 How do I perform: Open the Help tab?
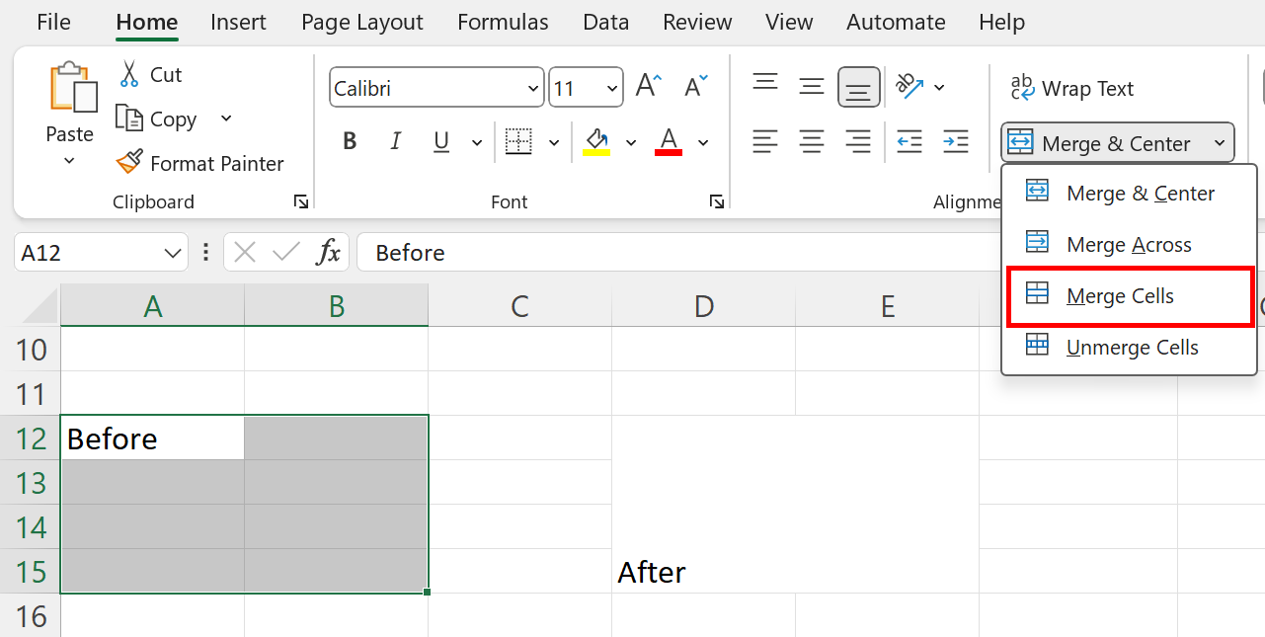coord(1001,22)
